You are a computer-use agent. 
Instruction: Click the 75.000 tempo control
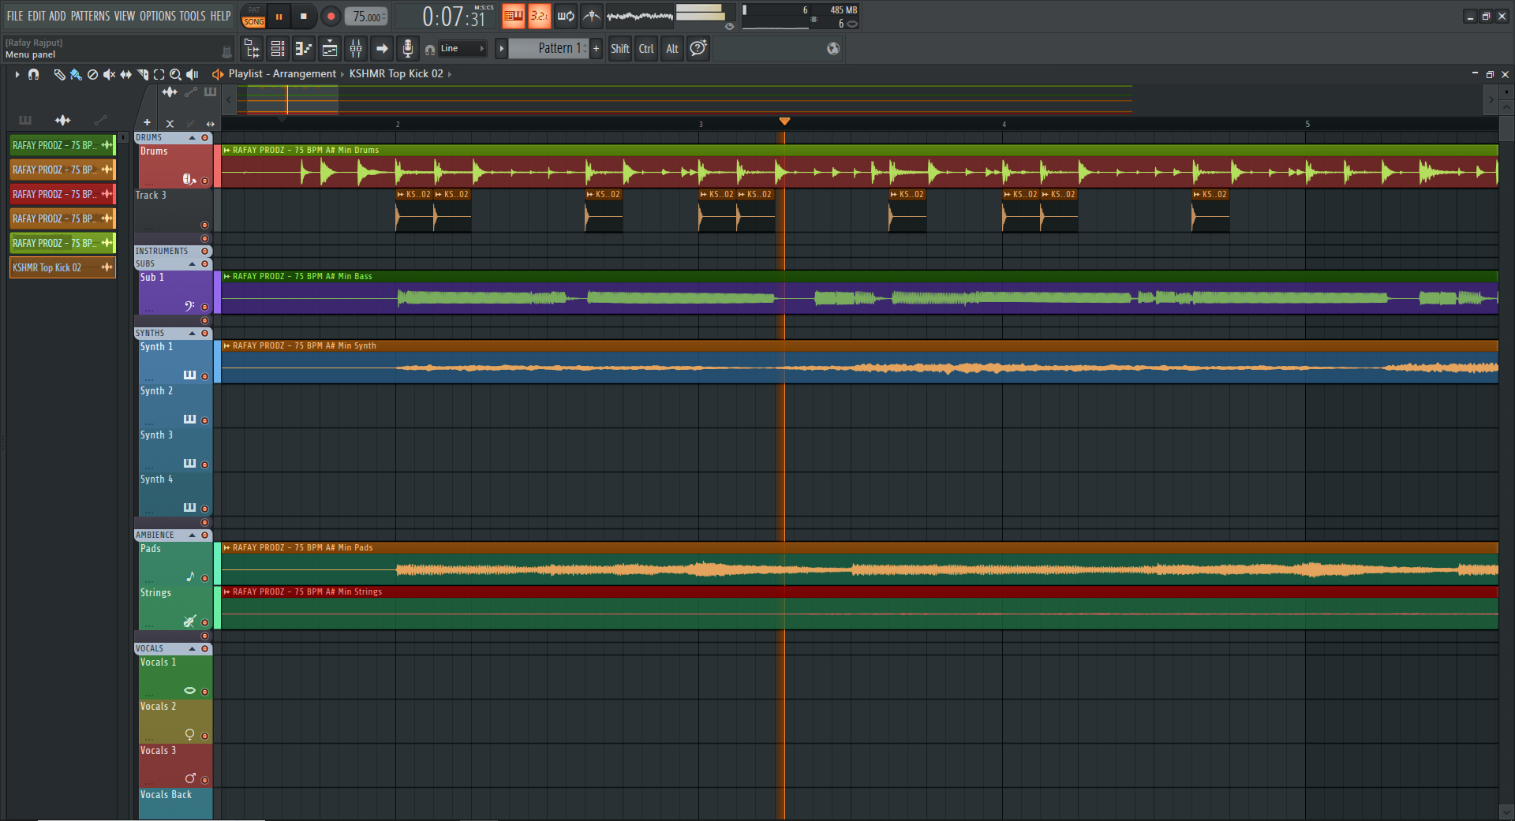pos(366,17)
